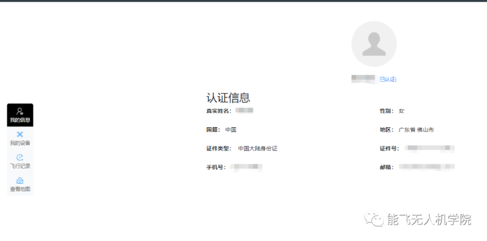The image size is (487, 241).
Task: Click the user profile avatar picture
Action: point(374,44)
